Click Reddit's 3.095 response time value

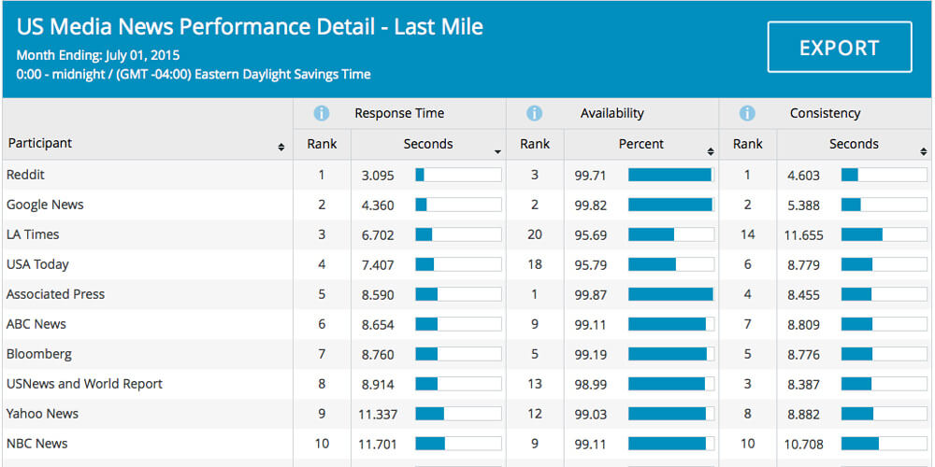tap(378, 176)
